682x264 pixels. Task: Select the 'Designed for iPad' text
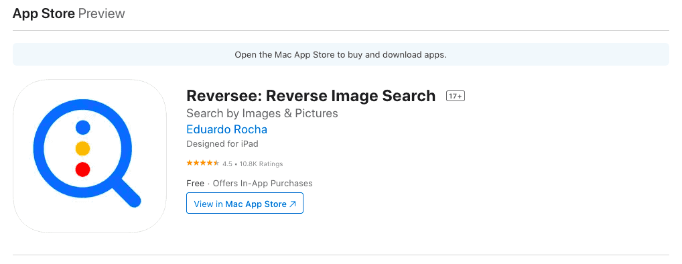pos(222,144)
